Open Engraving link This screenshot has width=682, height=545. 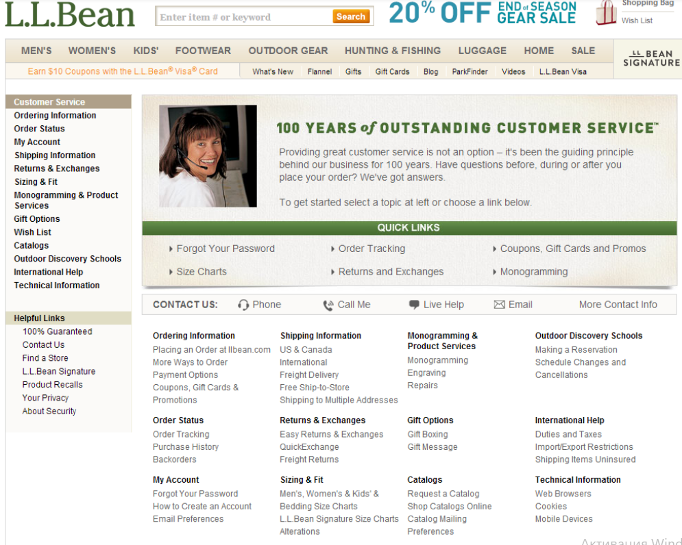[426, 373]
